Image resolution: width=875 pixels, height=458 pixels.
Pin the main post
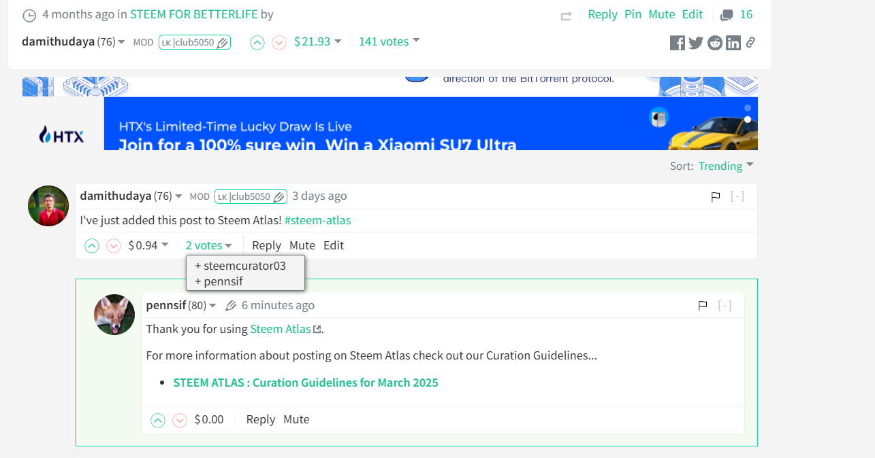[x=633, y=14]
